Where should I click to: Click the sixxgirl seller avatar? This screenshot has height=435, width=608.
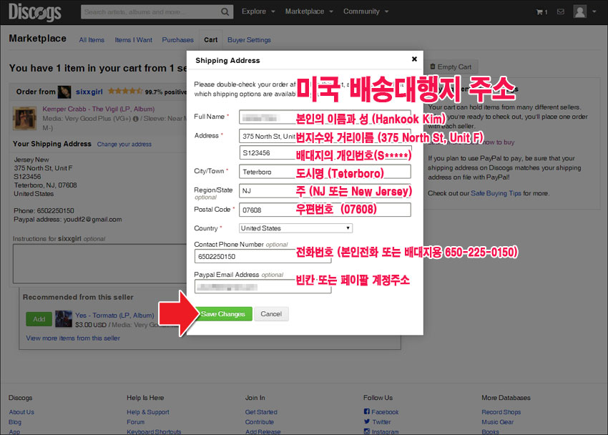(64, 92)
